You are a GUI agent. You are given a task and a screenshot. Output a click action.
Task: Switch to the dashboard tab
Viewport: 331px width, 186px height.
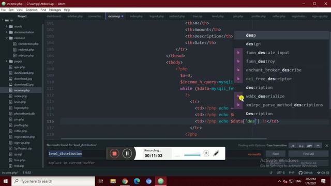pyautogui.click(x=54, y=16)
